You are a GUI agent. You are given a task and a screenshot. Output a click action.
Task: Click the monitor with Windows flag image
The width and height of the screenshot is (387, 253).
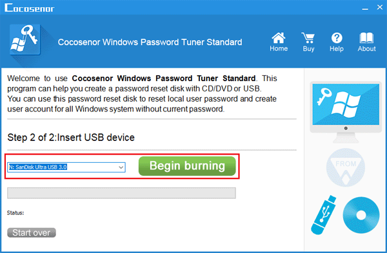(x=346, y=112)
